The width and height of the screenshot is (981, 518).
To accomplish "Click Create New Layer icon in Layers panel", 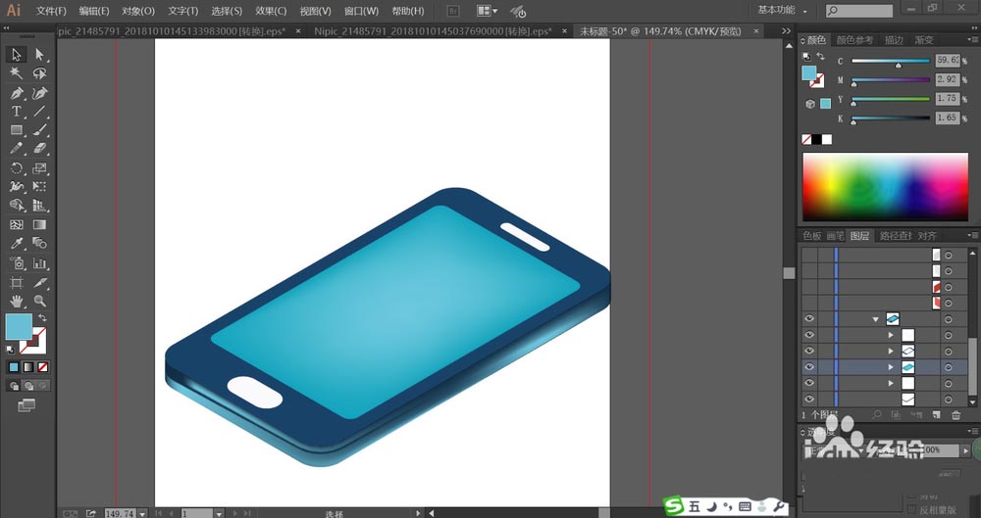I will (936, 415).
